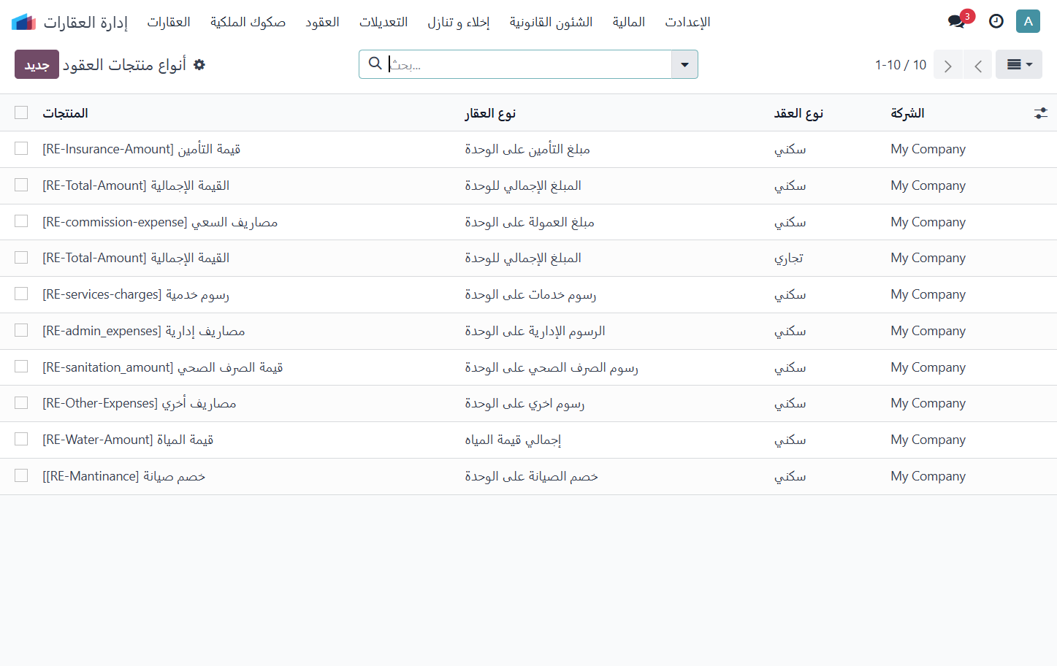Click the إدارة العقارات app title
The width and height of the screenshot is (1057, 666).
pos(85,22)
